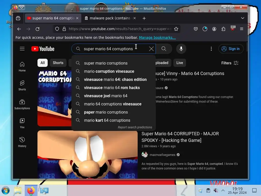261x196 pixels.
Task: Submit search with magnifier button
Action: coord(164,49)
